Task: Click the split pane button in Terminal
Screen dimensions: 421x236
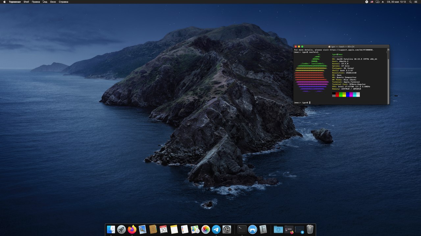Action: [388, 49]
